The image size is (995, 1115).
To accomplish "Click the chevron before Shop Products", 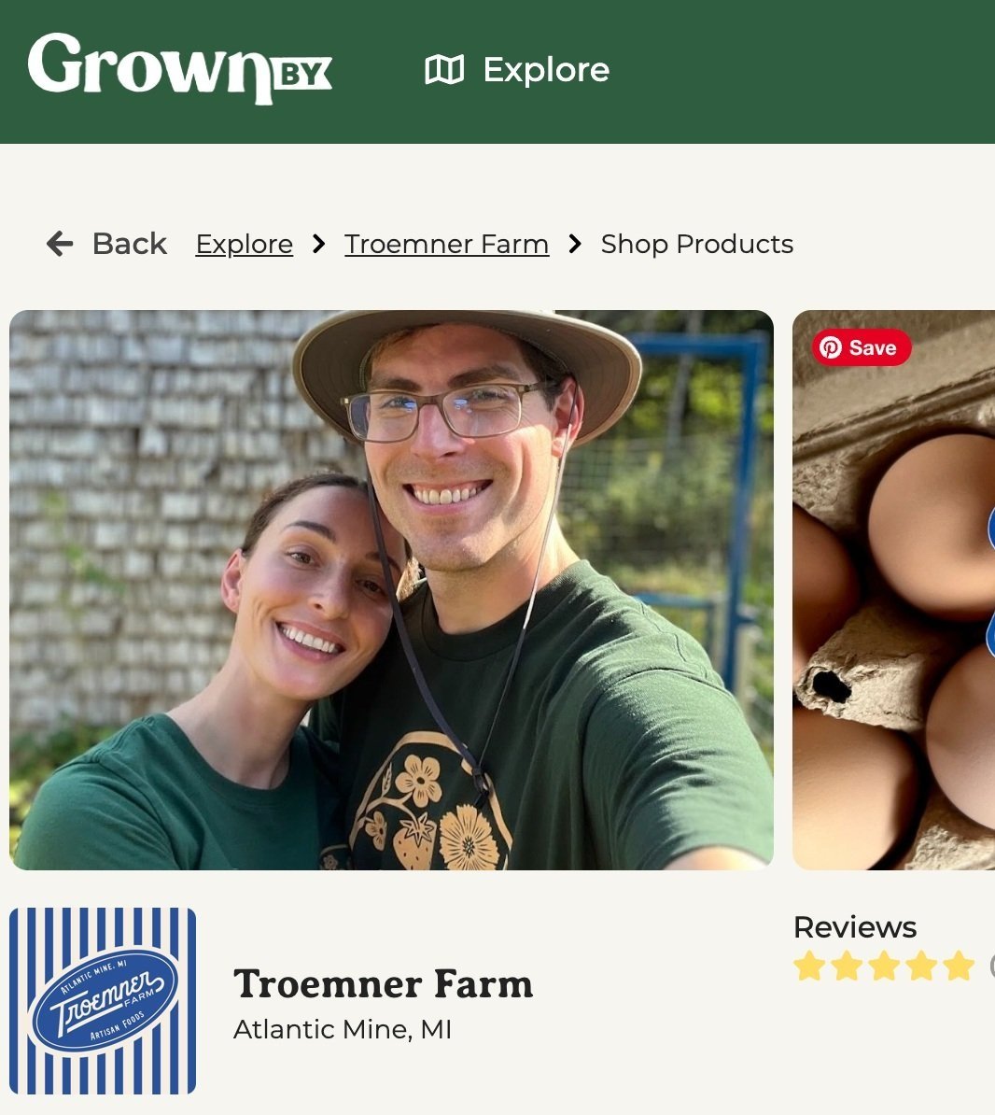I will [x=575, y=245].
